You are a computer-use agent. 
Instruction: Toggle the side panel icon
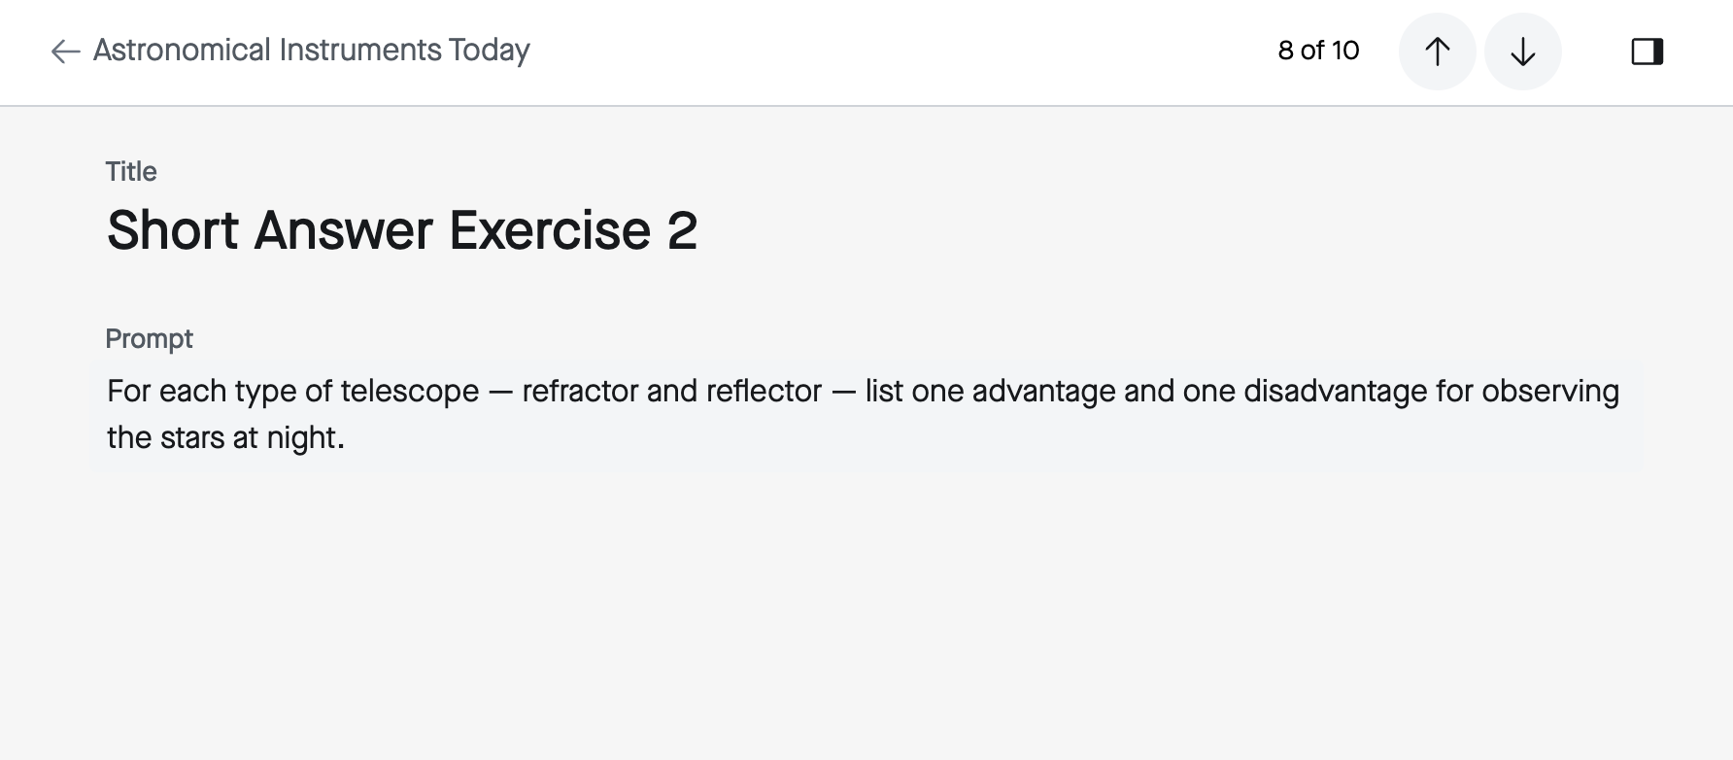pyautogui.click(x=1647, y=52)
